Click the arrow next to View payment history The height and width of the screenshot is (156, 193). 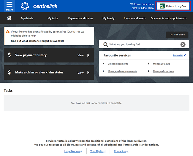tap(88, 55)
